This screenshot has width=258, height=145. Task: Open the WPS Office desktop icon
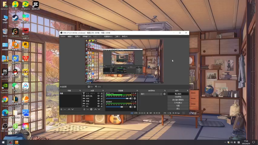(x=25, y=60)
